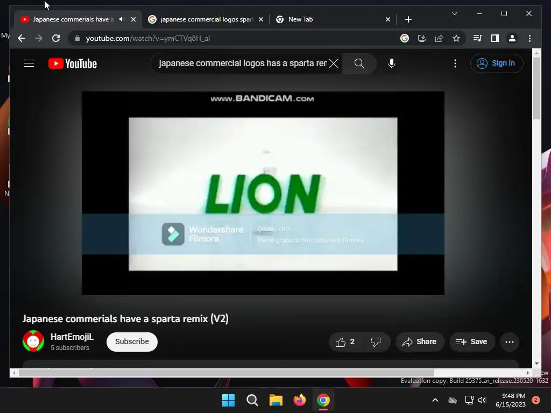Open more actions ellipsis under video
The width and height of the screenshot is (551, 413).
(x=509, y=342)
